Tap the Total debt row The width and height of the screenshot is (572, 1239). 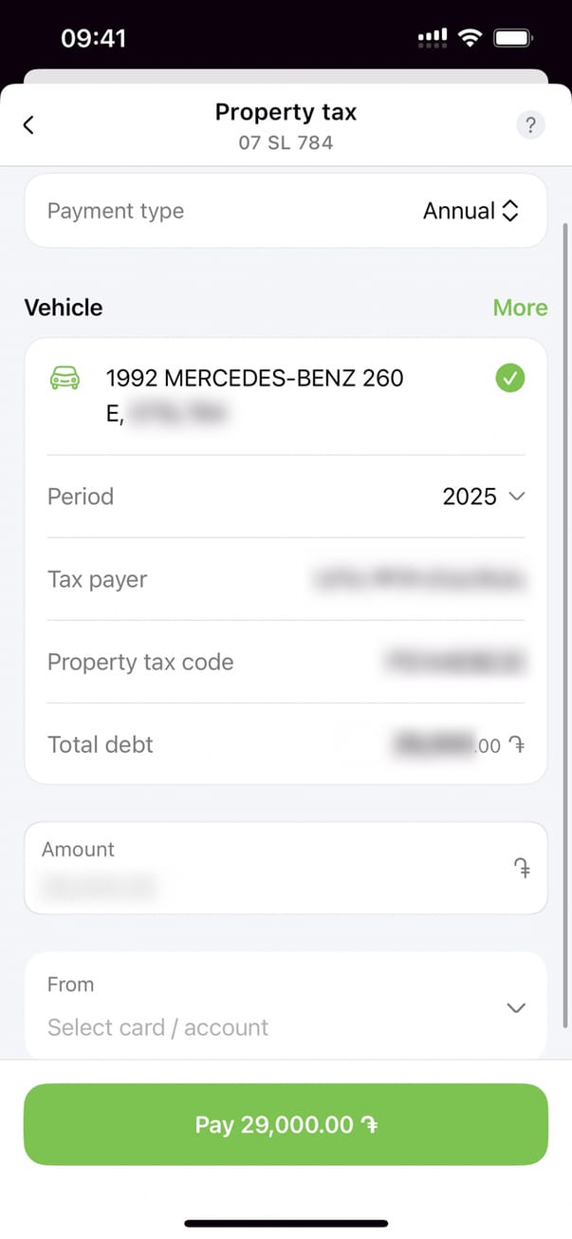click(x=285, y=744)
